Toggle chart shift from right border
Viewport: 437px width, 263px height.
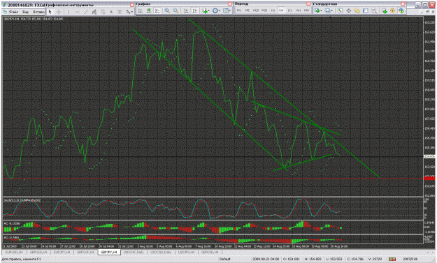tap(195, 10)
